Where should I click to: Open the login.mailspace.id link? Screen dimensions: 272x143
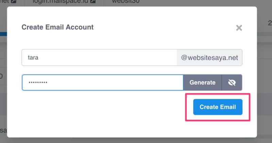61,2
